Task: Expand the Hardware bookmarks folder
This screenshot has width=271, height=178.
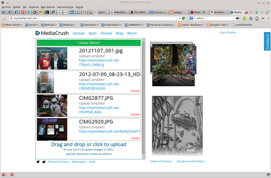Action: pos(89,25)
